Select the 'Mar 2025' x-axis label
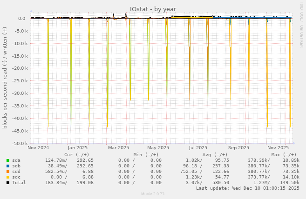Screen dimensions: 306x199 117,148
